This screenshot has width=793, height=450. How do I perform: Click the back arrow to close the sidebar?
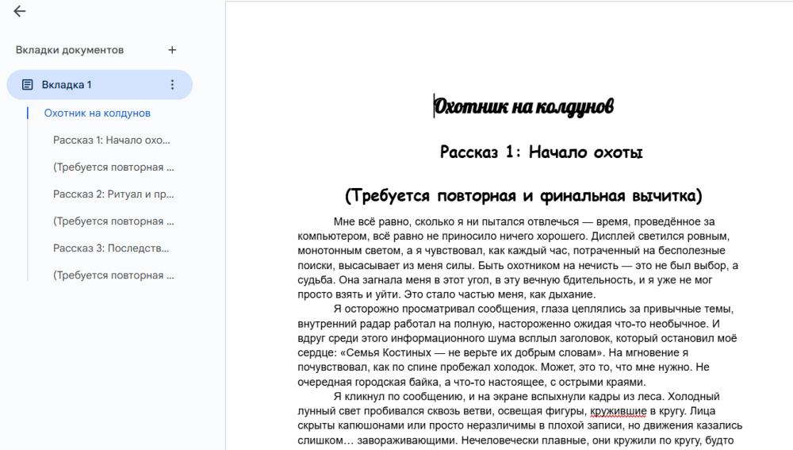click(x=20, y=12)
